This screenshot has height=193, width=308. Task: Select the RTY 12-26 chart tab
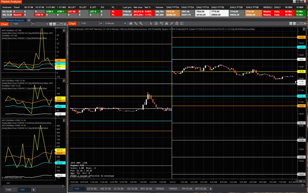201,189
